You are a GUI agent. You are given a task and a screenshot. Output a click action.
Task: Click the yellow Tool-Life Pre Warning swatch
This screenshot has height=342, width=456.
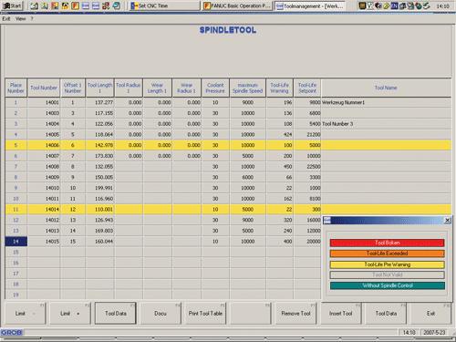[x=387, y=264]
